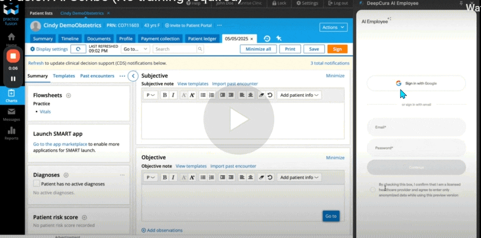Switch to the Profile tab
Viewport: 481px width, 238px height.
(126, 39)
